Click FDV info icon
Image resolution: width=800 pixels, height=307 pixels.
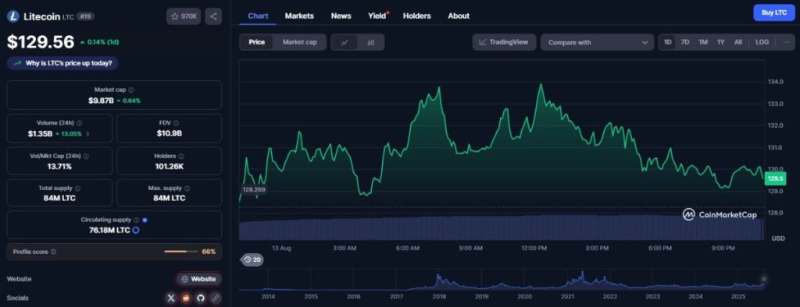tap(176, 122)
